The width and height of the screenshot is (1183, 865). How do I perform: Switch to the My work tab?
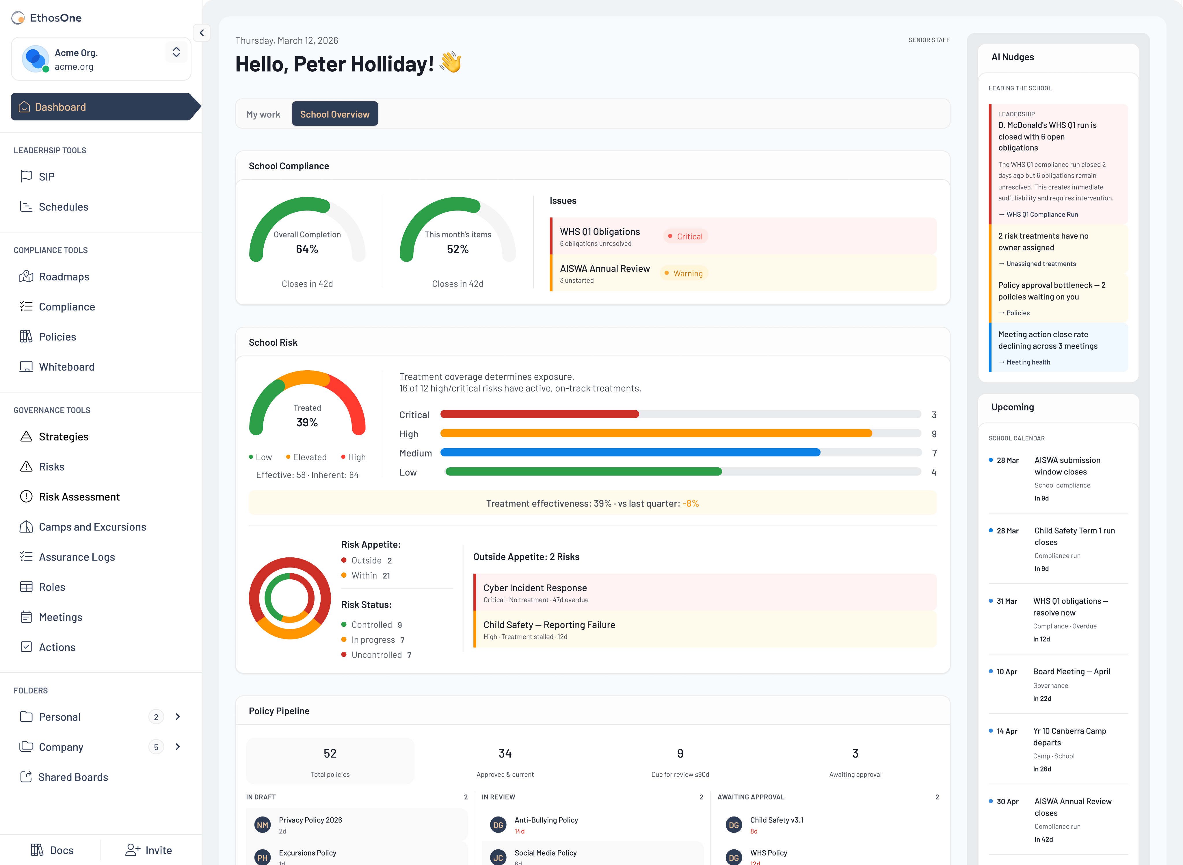[x=263, y=114]
